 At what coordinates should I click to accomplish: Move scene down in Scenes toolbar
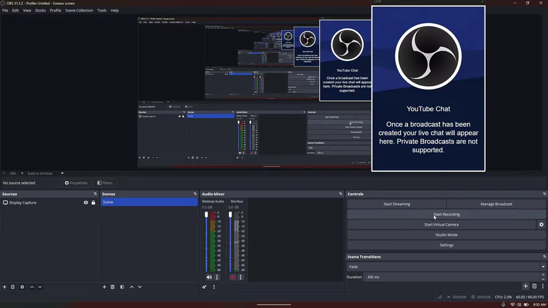point(140,287)
